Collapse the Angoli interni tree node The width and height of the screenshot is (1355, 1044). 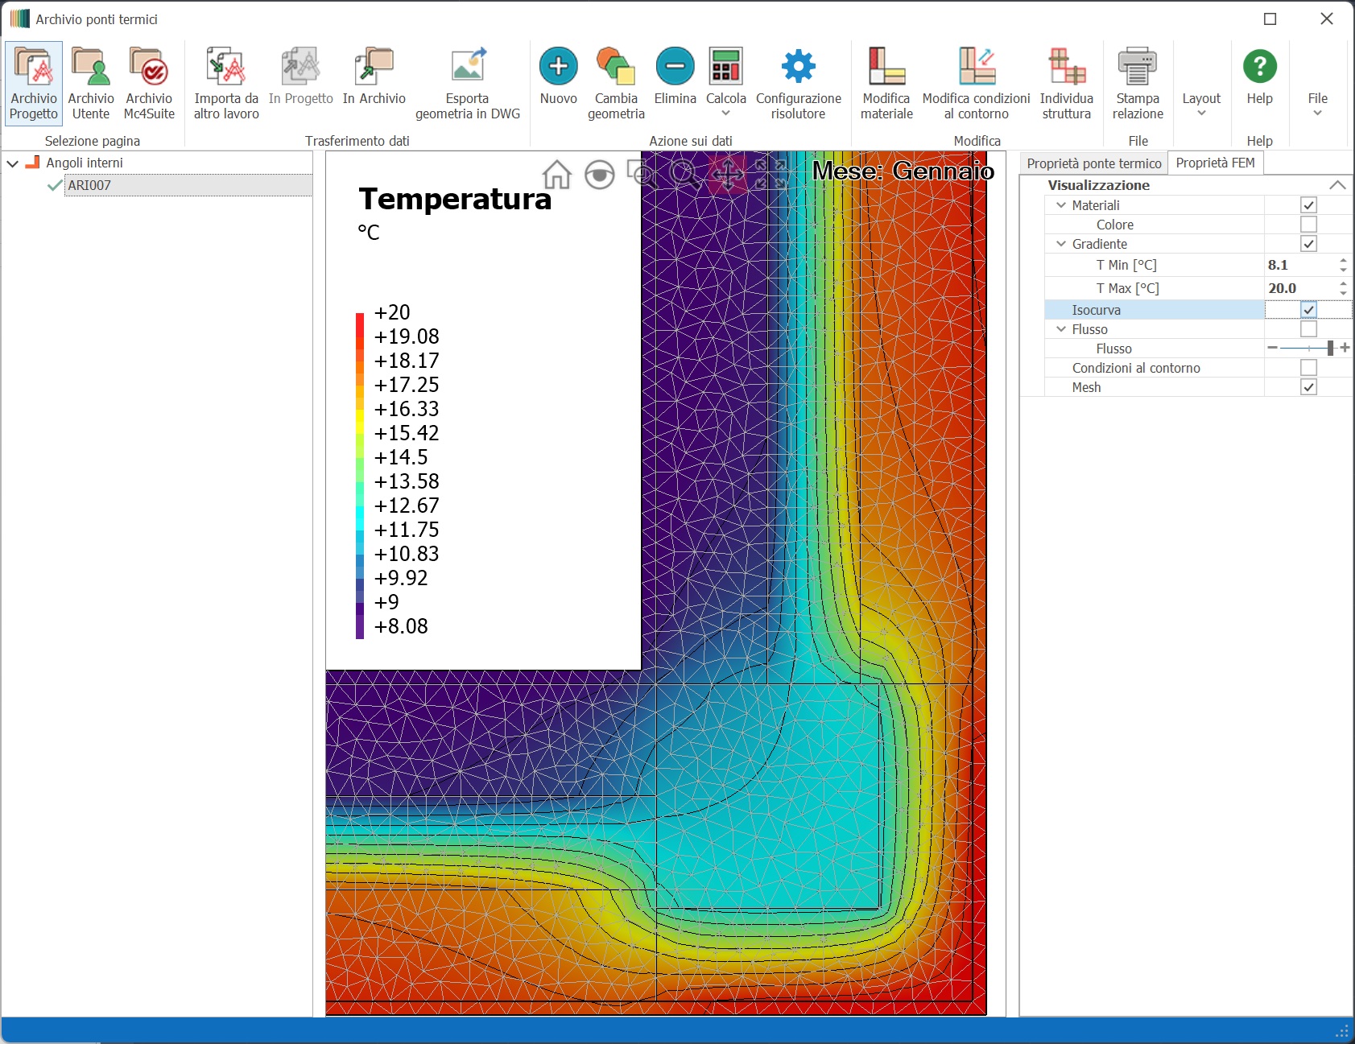click(x=13, y=163)
